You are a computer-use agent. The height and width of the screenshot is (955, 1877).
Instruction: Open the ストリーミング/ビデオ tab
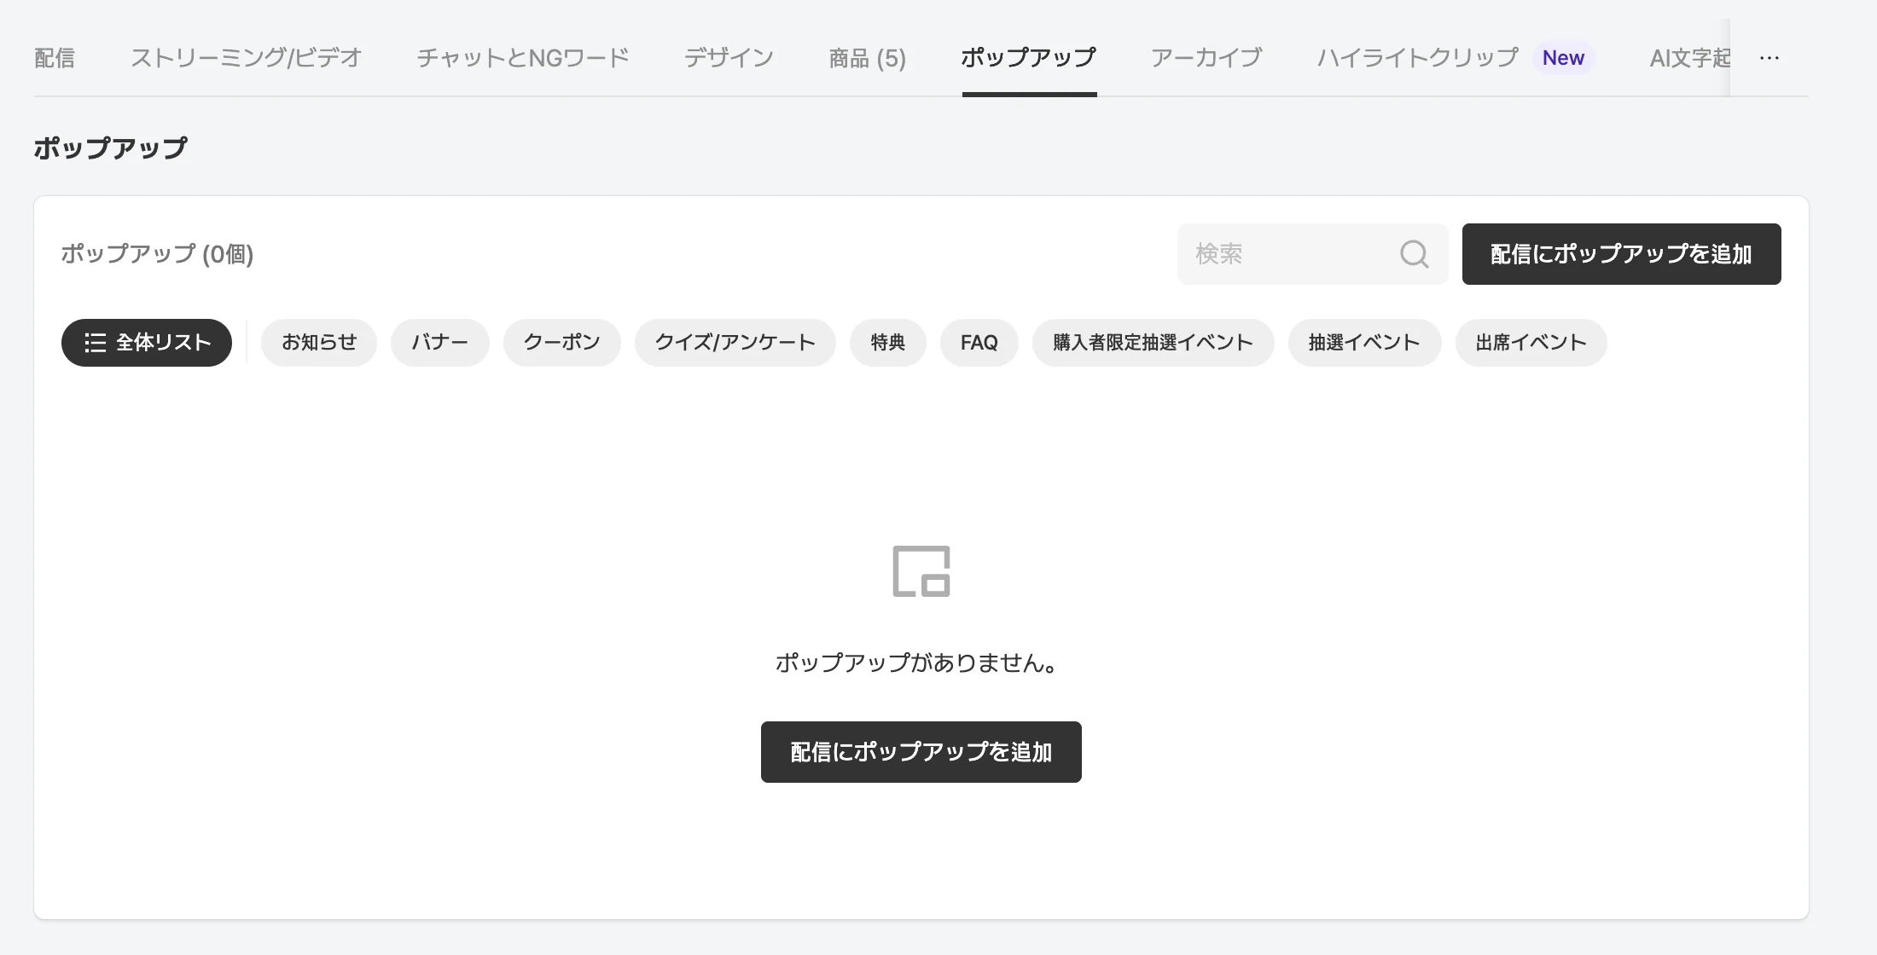click(246, 58)
